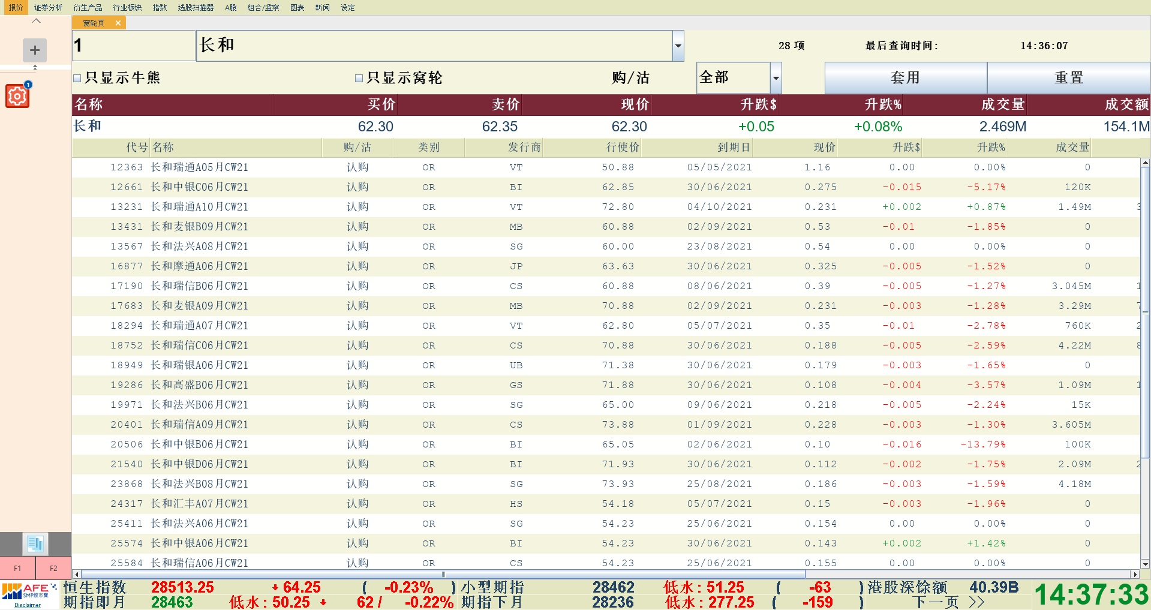Toggle 只显示牛熊 checkbox
Image resolution: width=1151 pixels, height=610 pixels.
[77, 78]
